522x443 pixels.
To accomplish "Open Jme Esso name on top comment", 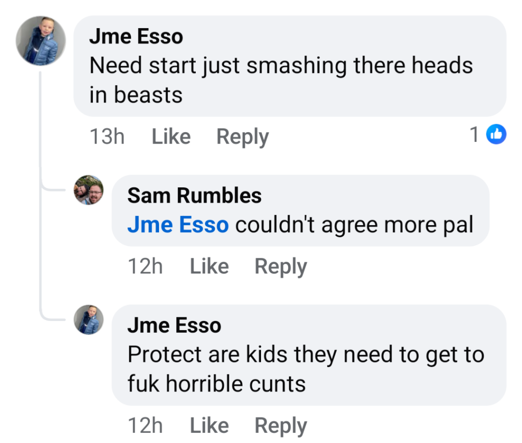I will (x=136, y=36).
